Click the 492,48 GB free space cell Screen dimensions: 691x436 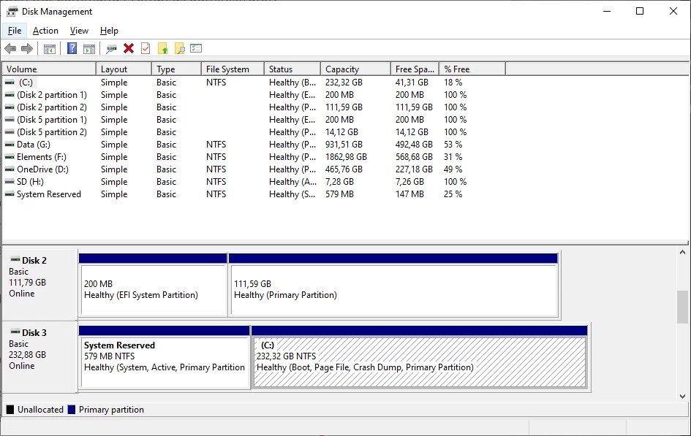click(x=414, y=145)
